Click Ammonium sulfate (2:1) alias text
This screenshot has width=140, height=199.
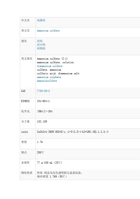pyautogui.click(x=52, y=59)
